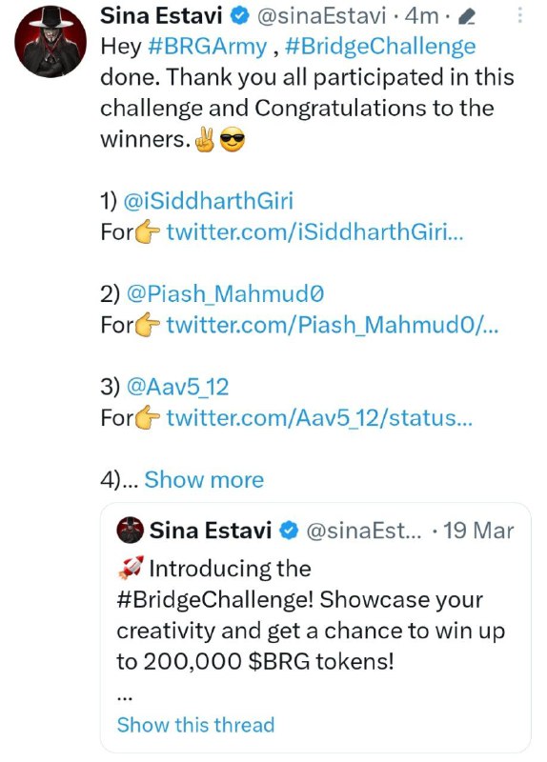
Task: Click the edited pencil icon by timestamp
Action: (x=466, y=18)
